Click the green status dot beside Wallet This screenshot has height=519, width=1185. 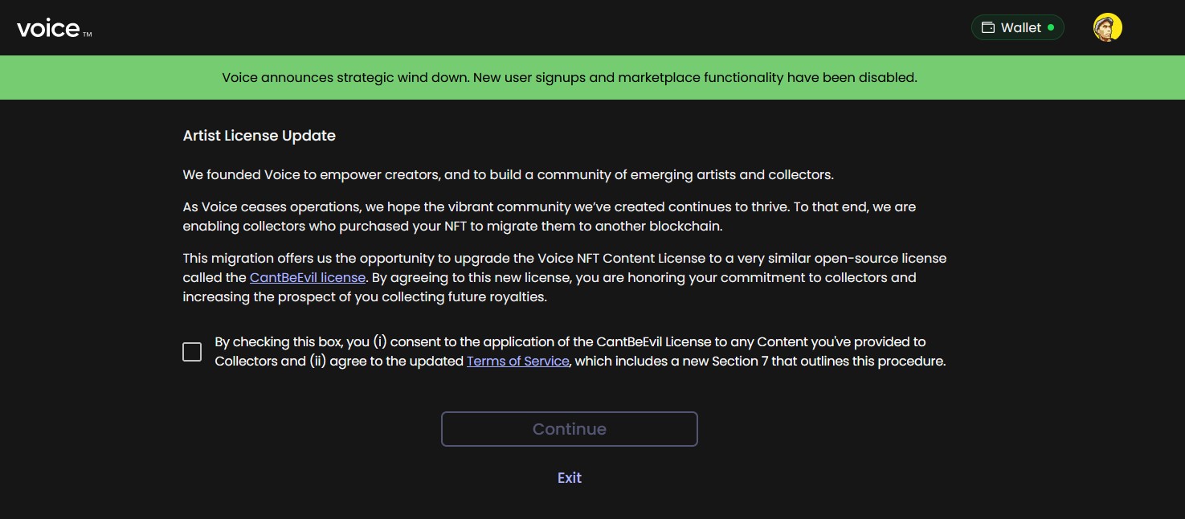pos(1051,27)
